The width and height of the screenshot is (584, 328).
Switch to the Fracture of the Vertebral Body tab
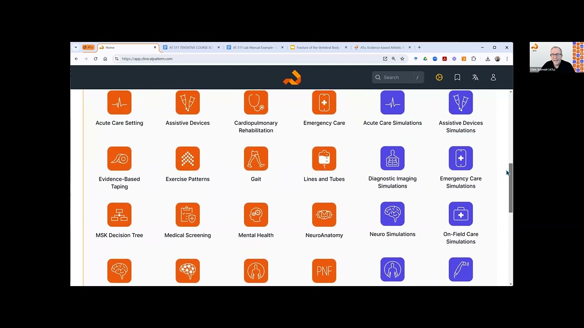click(318, 47)
